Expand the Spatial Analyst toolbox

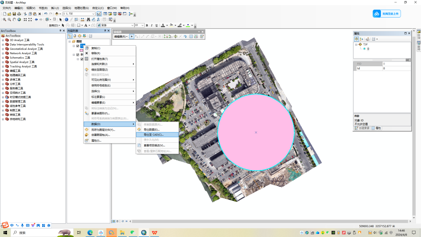(3, 62)
